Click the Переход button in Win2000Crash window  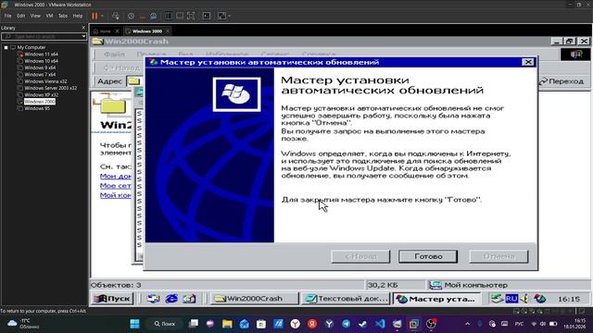click(x=561, y=81)
